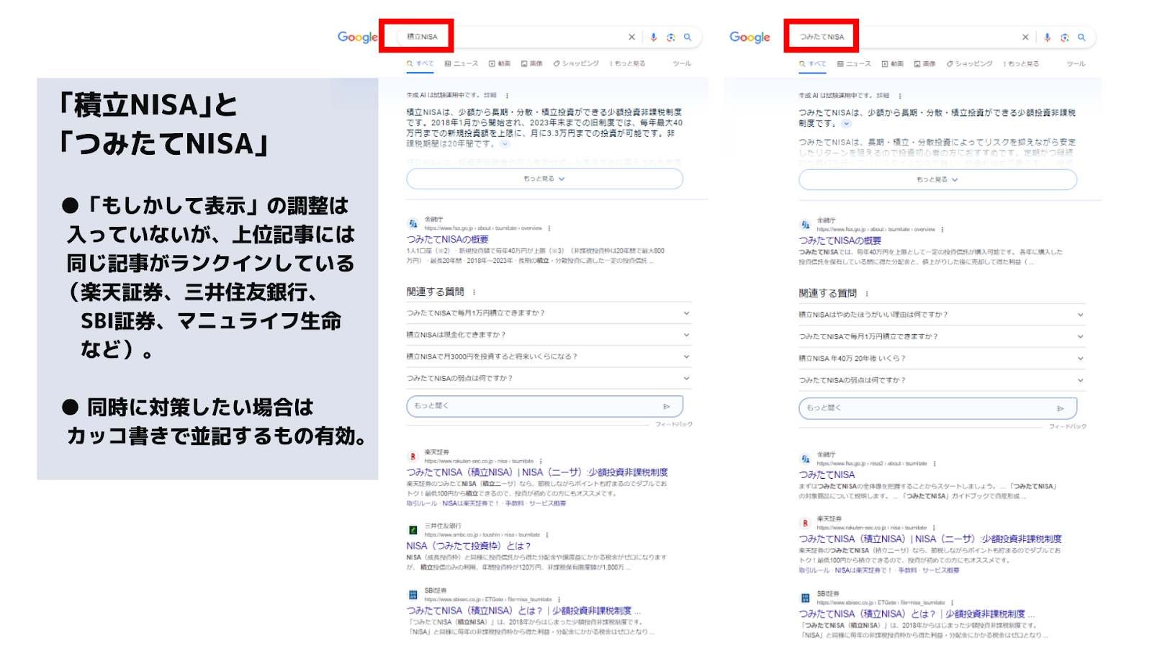The image size is (1152, 648).
Task: Clear the つみたてNISA search query
Action: point(1025,37)
